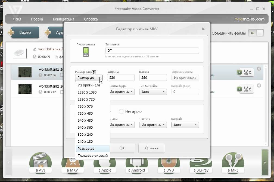274x182 pixels.
Task: Select the 'Нет аудио' radio button
Action: (121, 112)
